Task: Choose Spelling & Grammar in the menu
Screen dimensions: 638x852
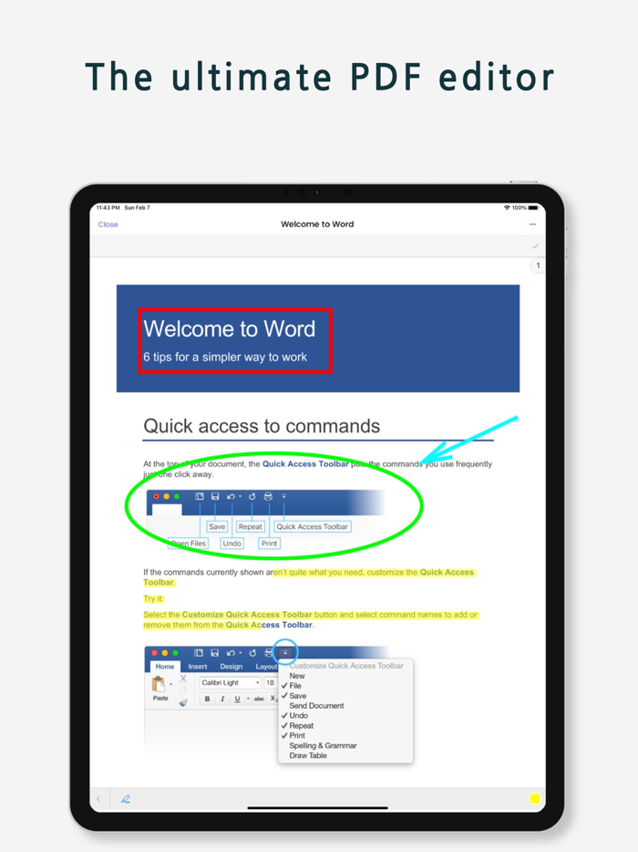Action: tap(323, 745)
